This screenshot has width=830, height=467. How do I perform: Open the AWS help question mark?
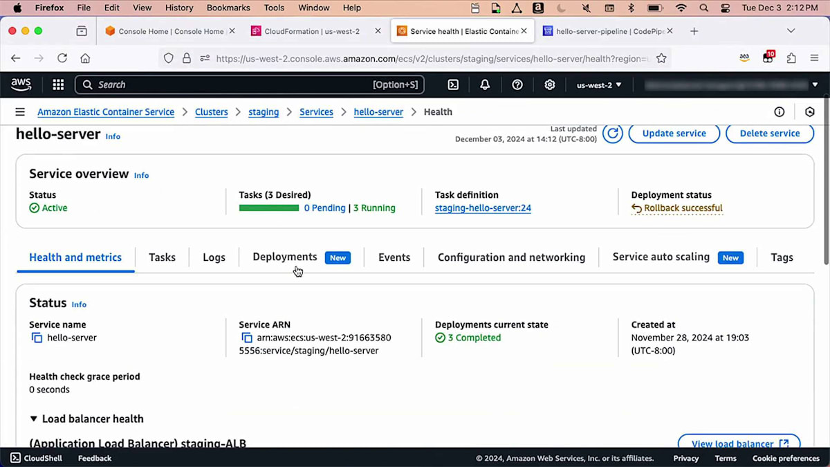(x=517, y=84)
